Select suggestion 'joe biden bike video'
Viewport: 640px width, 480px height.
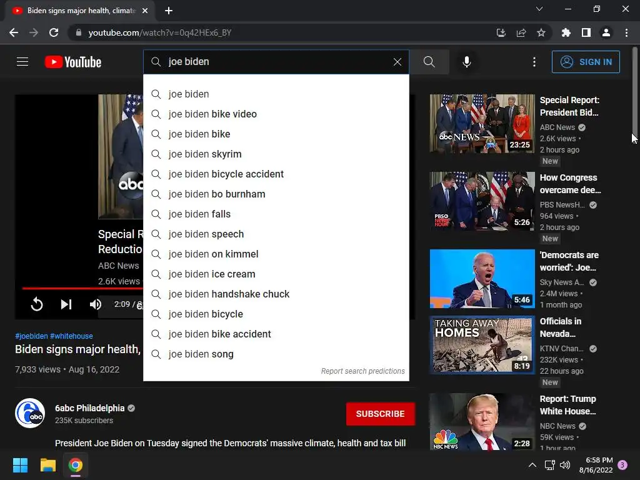pyautogui.click(x=276, y=114)
